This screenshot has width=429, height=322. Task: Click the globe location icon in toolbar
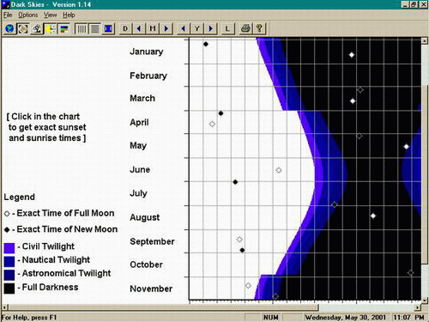click(x=9, y=28)
